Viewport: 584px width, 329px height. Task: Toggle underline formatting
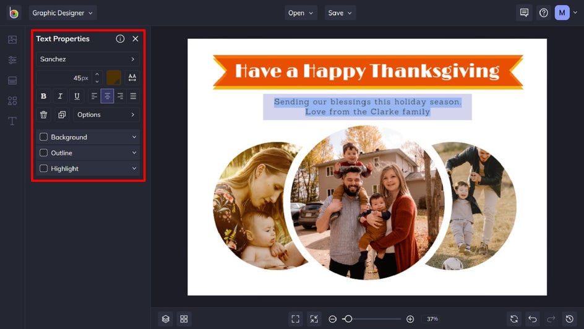(77, 96)
